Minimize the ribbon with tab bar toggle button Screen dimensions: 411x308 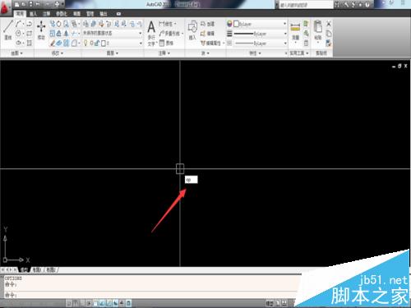pos(118,14)
